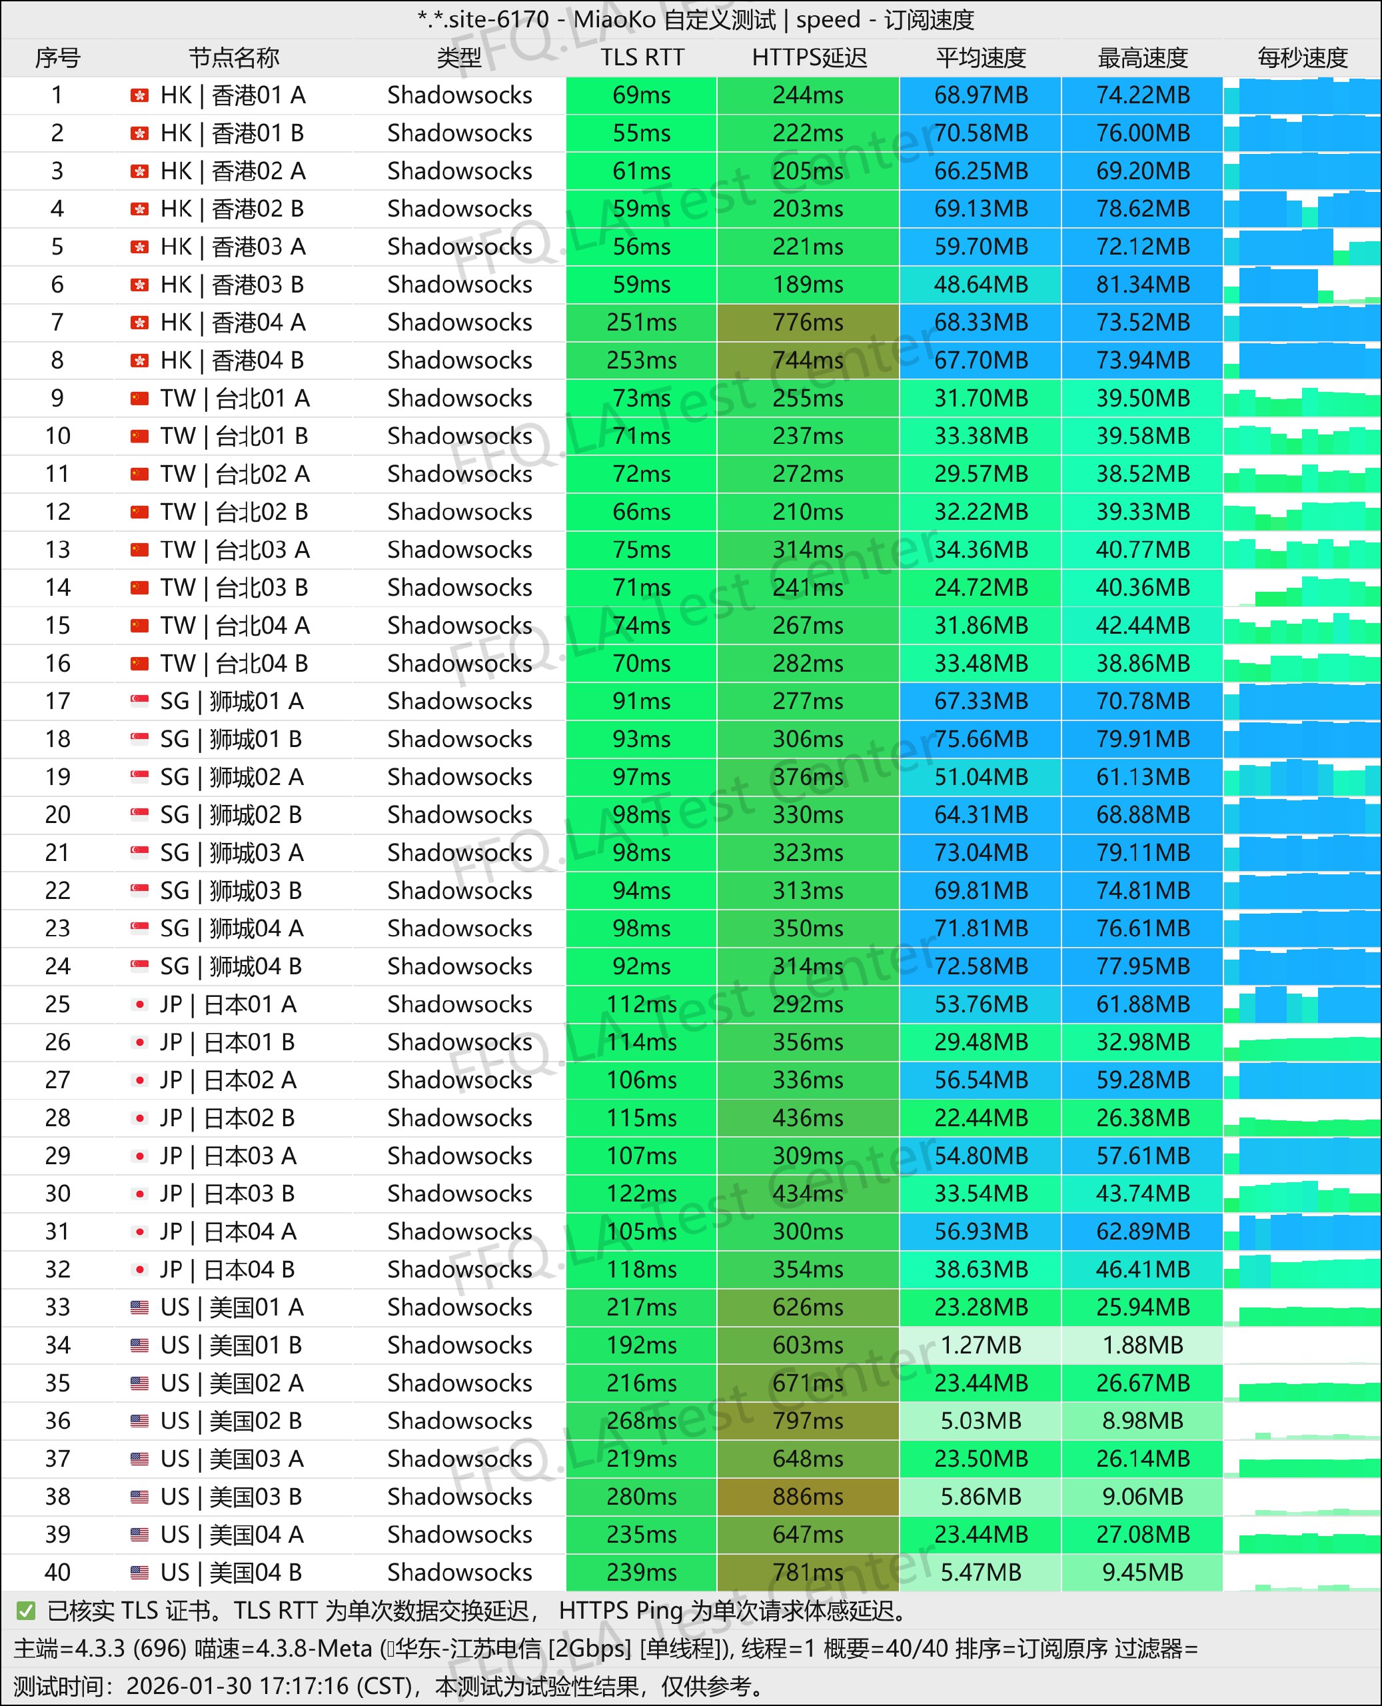Click the Singapore flag beside 狮城03 B
The height and width of the screenshot is (1706, 1382).
(x=139, y=891)
